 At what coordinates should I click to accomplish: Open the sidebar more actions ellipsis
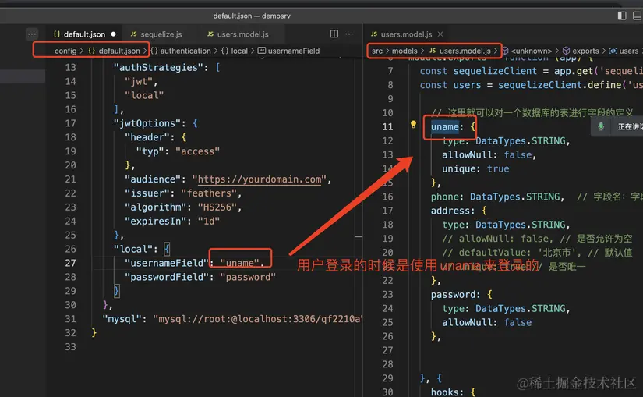(32, 34)
